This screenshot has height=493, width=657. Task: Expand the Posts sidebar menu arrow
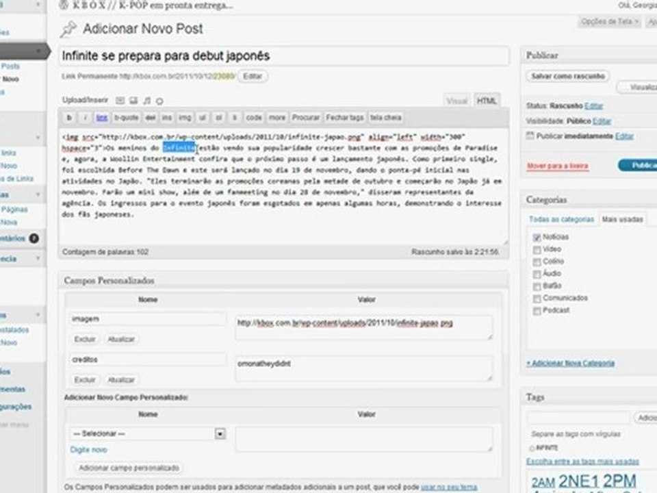tap(38, 51)
